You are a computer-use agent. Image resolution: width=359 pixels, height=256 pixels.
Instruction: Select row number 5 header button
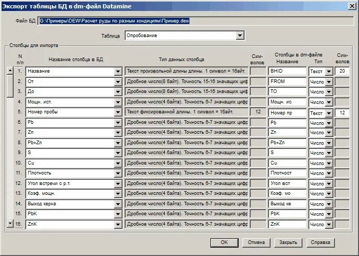pyautogui.click(x=19, y=112)
